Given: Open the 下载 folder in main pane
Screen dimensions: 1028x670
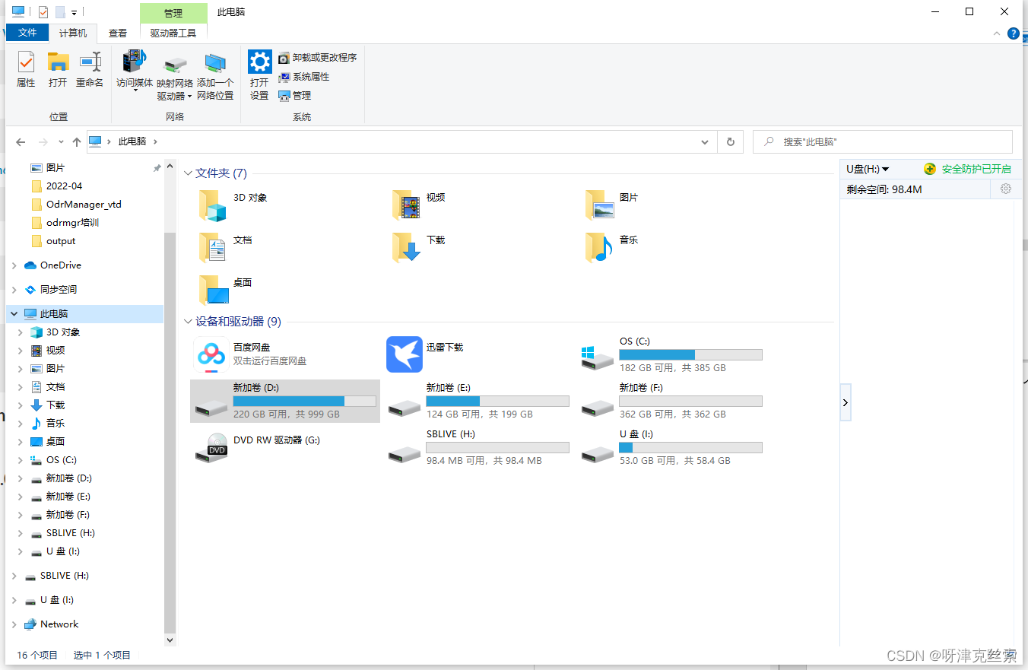Looking at the screenshot, I should point(419,248).
